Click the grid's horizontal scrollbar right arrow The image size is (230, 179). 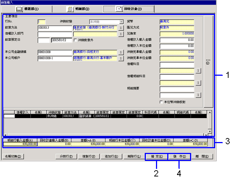[x=206, y=135]
